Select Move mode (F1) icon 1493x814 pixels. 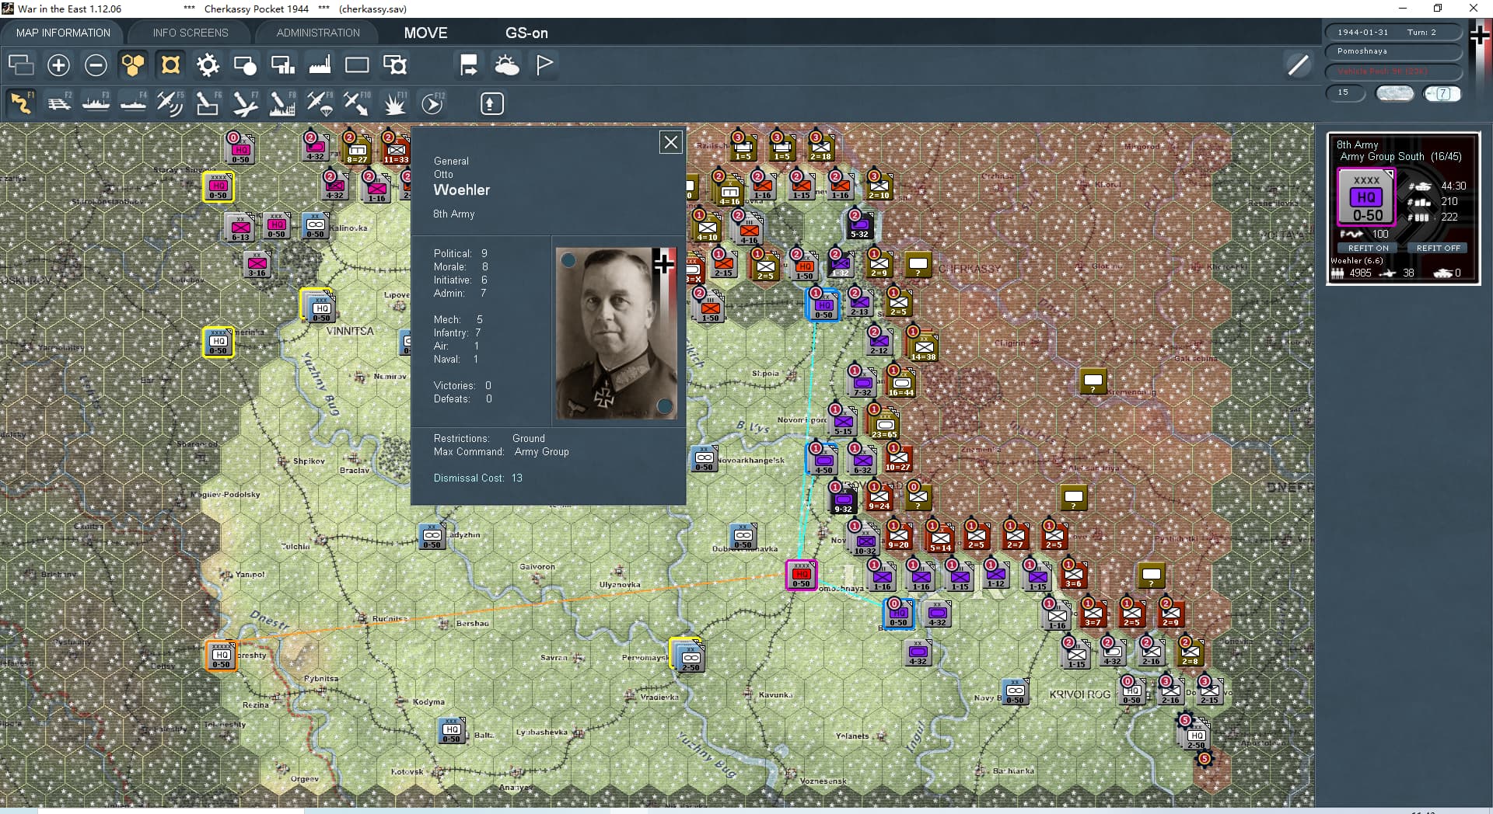tap(21, 103)
